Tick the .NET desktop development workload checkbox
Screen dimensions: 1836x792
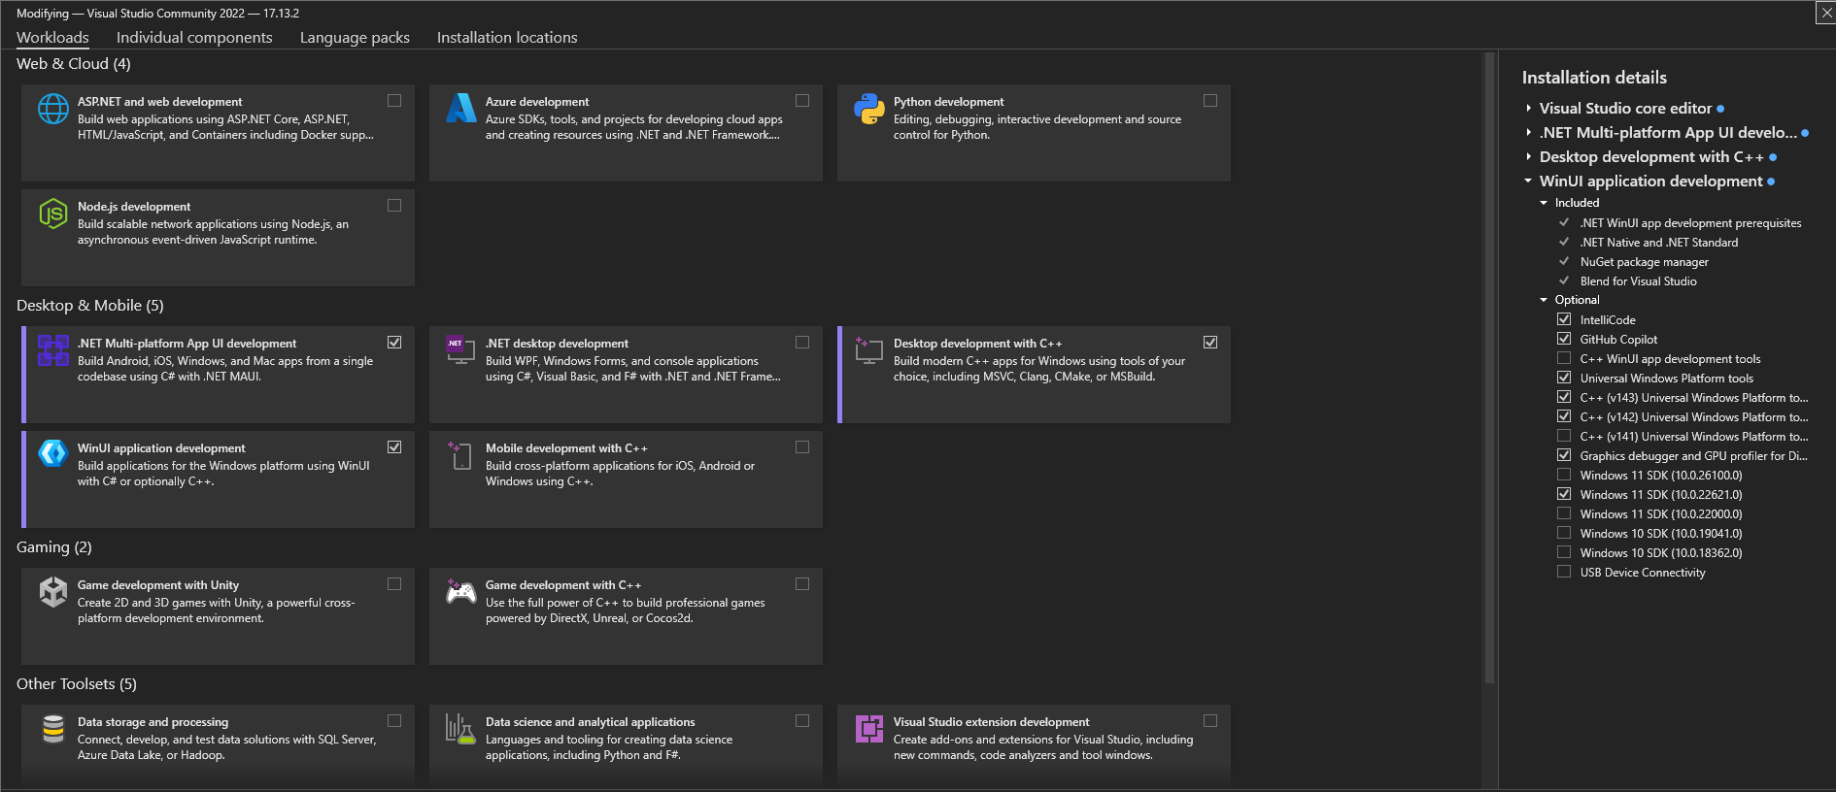pos(802,342)
